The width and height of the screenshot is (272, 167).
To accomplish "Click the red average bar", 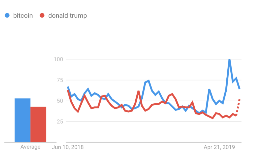I will point(38,124).
